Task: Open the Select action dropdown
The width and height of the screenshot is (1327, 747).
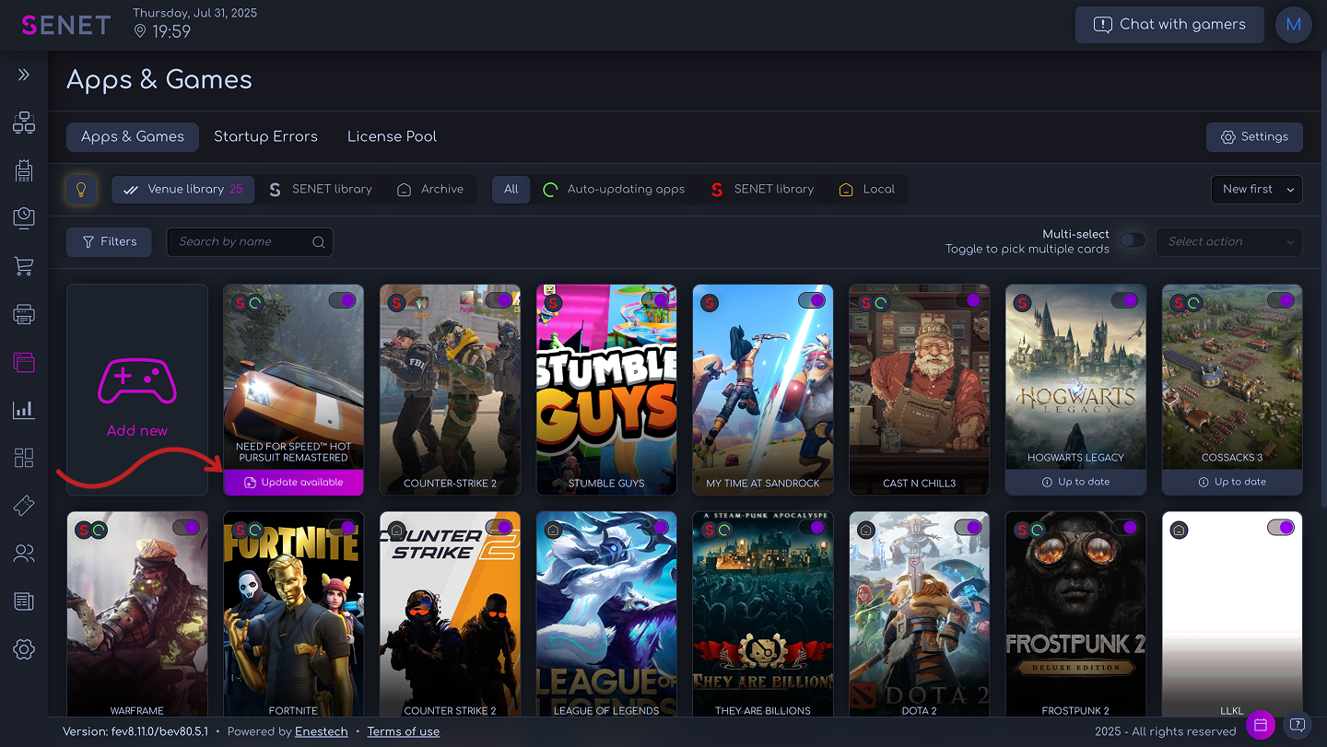Action: coord(1229,242)
